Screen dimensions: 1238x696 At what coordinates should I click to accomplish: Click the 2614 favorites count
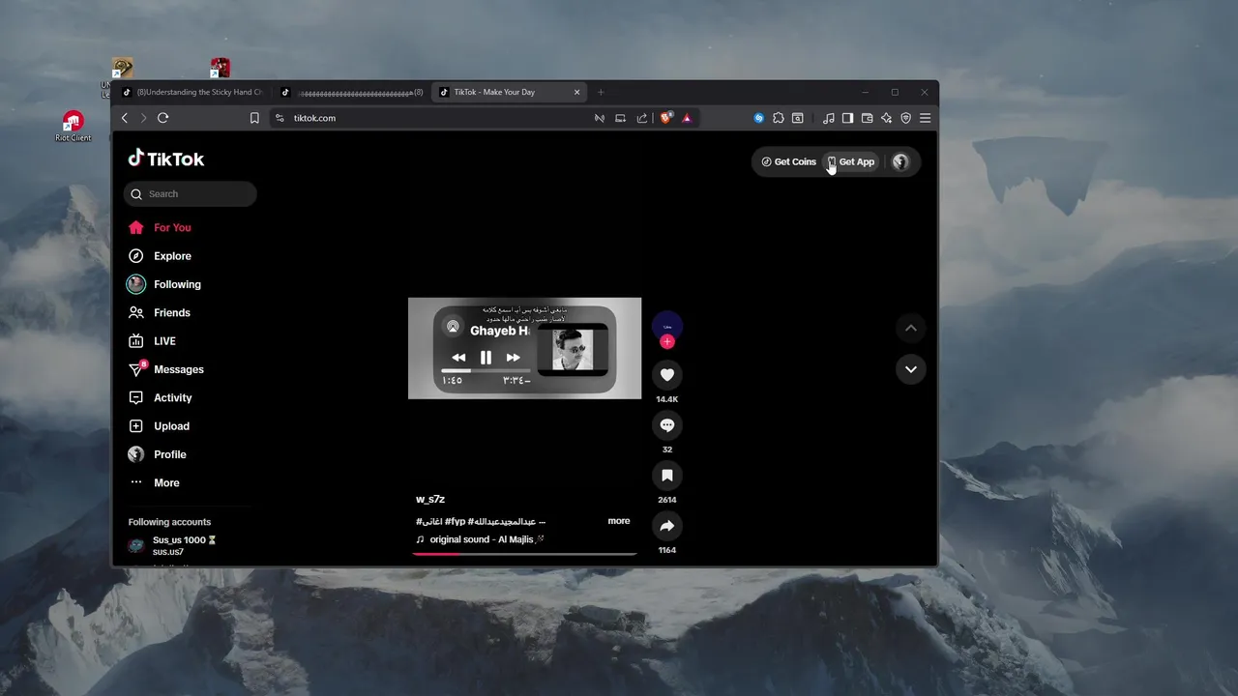click(666, 500)
